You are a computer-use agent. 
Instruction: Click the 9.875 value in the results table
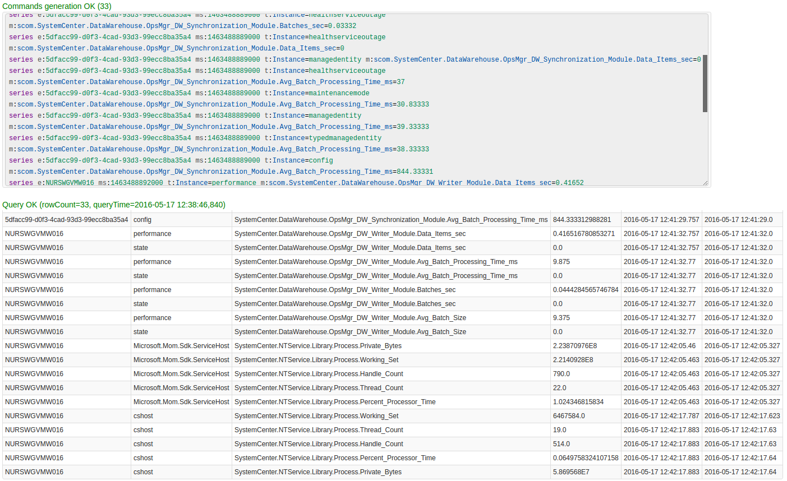point(561,262)
